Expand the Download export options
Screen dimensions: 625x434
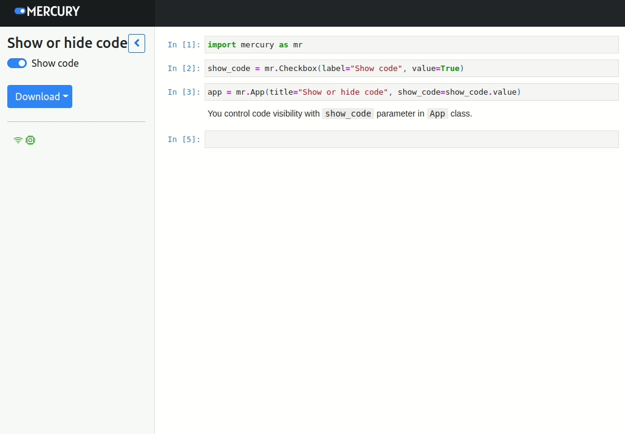pyautogui.click(x=39, y=97)
